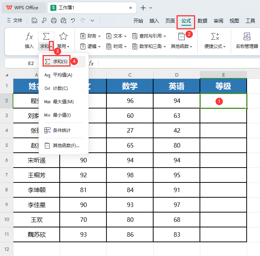Click the math score 98 cell
Screen dimensions: 260x256
click(x=130, y=175)
